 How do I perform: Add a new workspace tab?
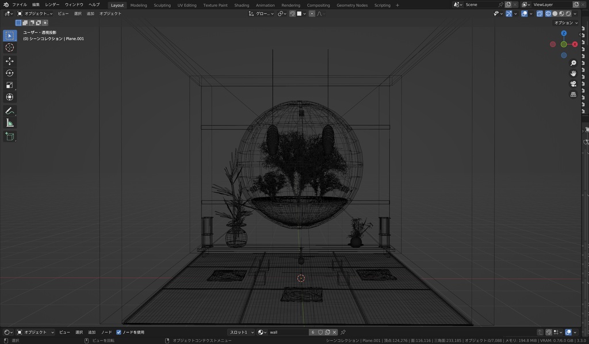[x=397, y=5]
